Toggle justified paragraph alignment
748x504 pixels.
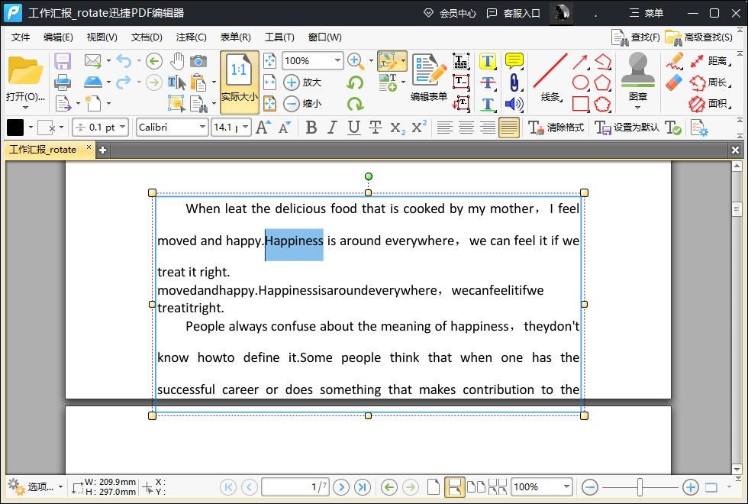pos(509,128)
